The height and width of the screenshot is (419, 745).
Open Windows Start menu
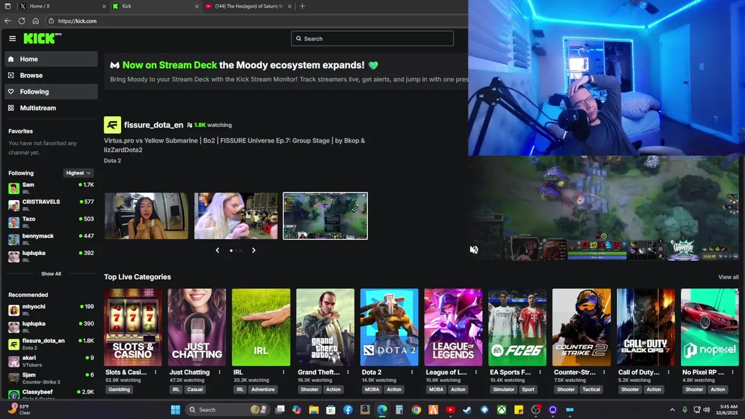(x=175, y=410)
